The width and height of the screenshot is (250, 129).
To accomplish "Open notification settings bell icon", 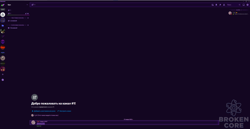I will coord(216,5).
